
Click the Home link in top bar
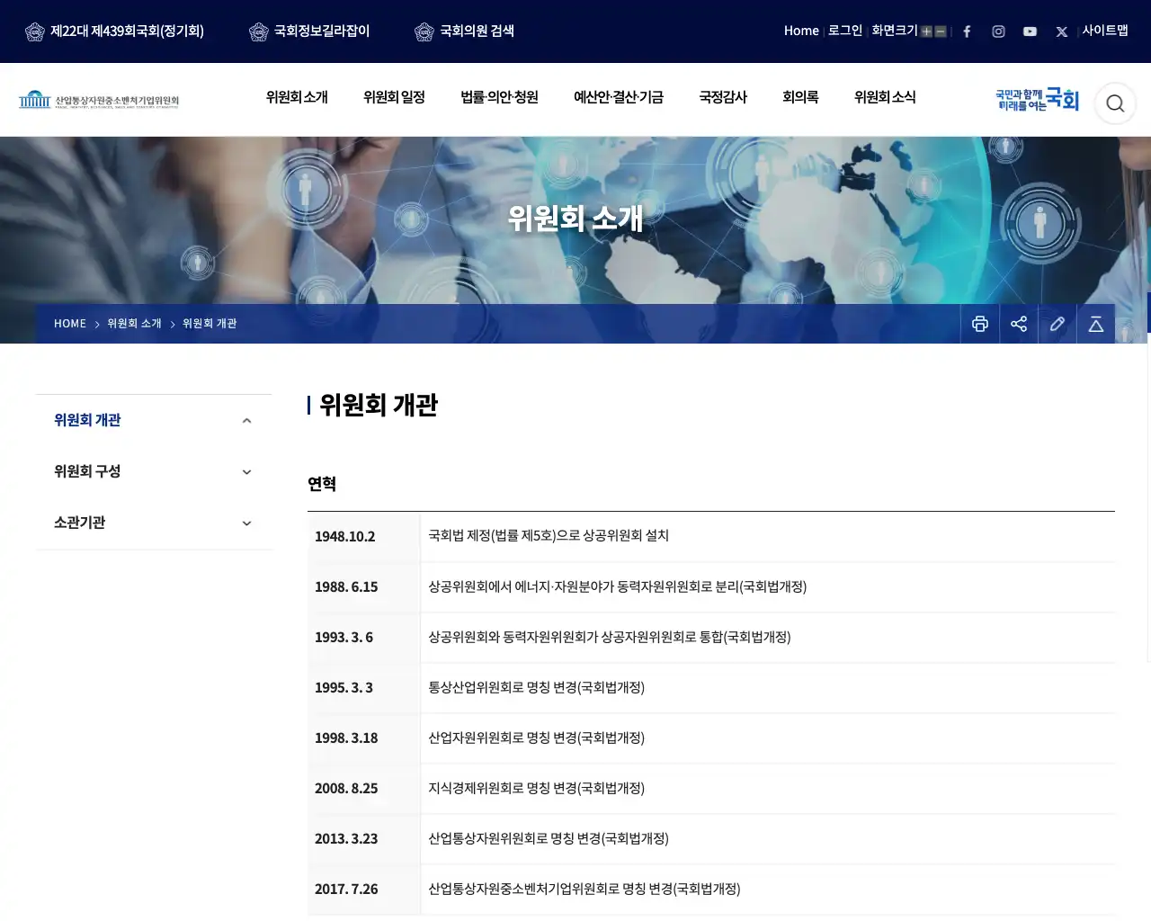[801, 31]
